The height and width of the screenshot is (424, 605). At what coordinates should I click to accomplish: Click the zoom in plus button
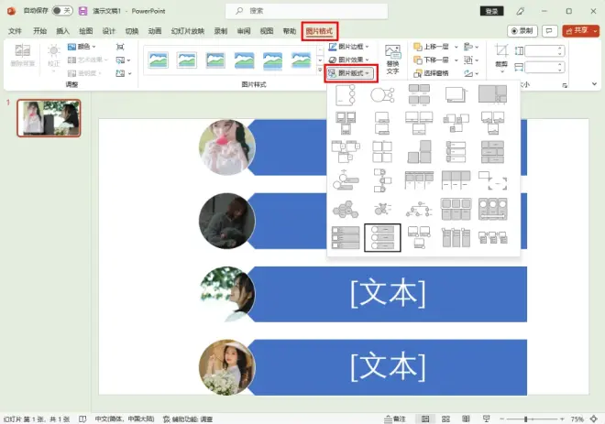pyautogui.click(x=562, y=419)
